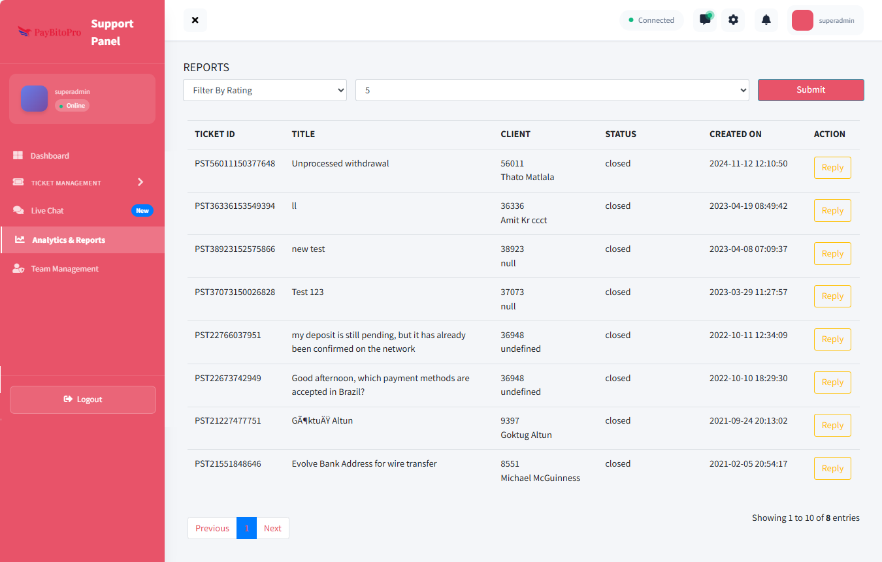Screen dimensions: 882x562
Task: Click the chat message icon in header
Action: pyautogui.click(x=705, y=20)
